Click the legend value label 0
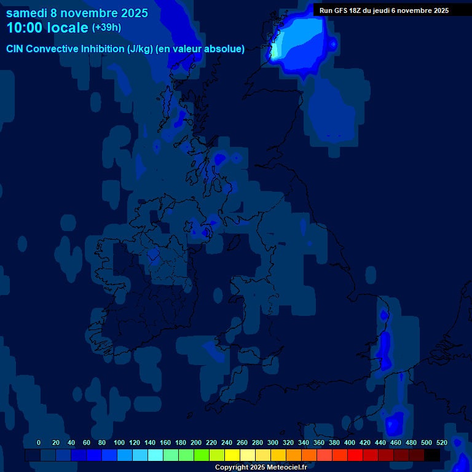 point(39,442)
